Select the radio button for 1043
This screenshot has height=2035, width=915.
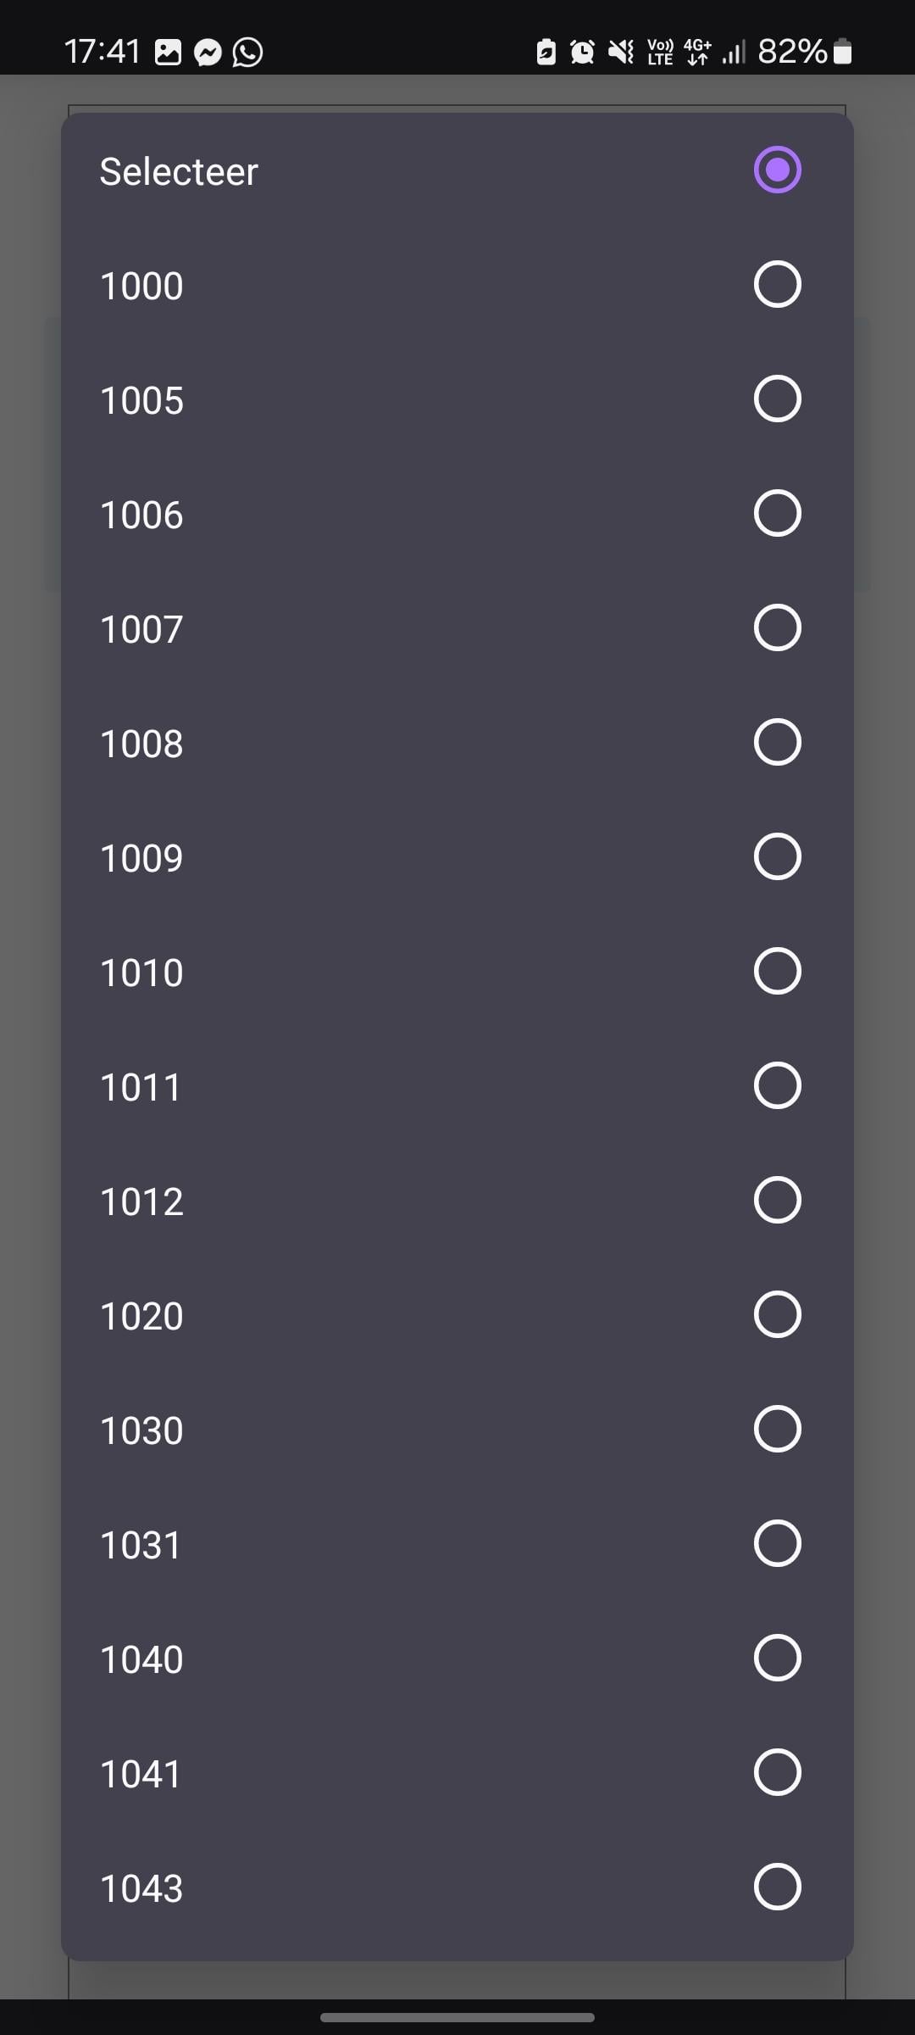click(777, 1887)
